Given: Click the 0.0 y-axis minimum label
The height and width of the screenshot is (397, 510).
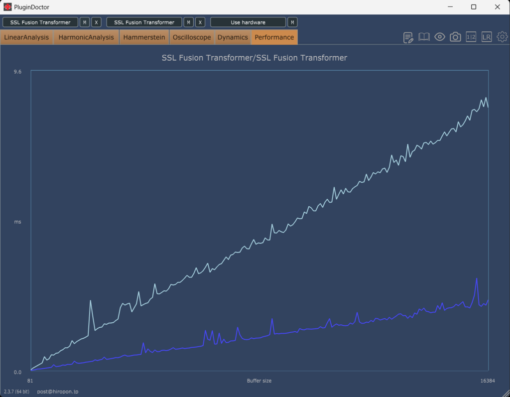Looking at the screenshot, I should 17,372.
